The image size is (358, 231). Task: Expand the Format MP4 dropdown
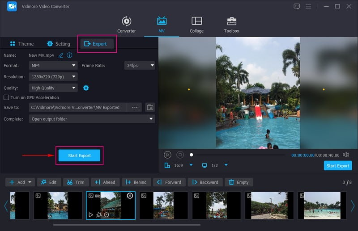53,65
